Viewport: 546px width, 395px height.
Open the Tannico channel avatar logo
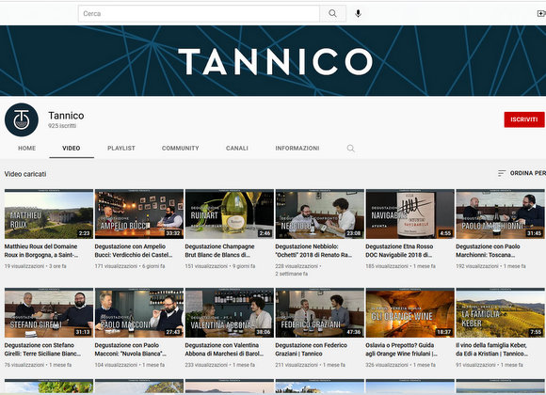(x=22, y=119)
